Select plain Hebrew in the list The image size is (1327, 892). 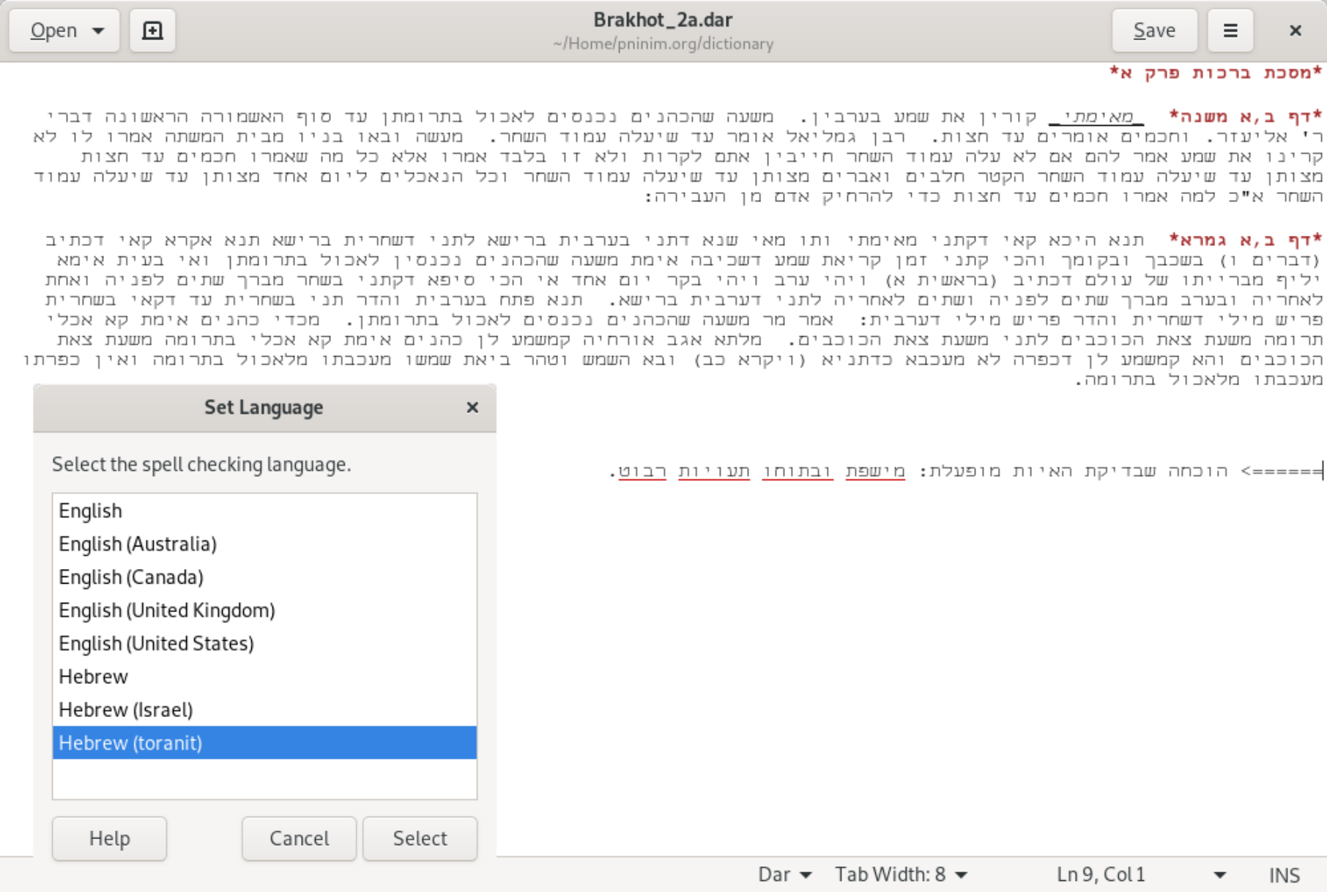click(x=94, y=677)
